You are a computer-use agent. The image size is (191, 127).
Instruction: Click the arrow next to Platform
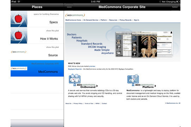tap(155, 86)
